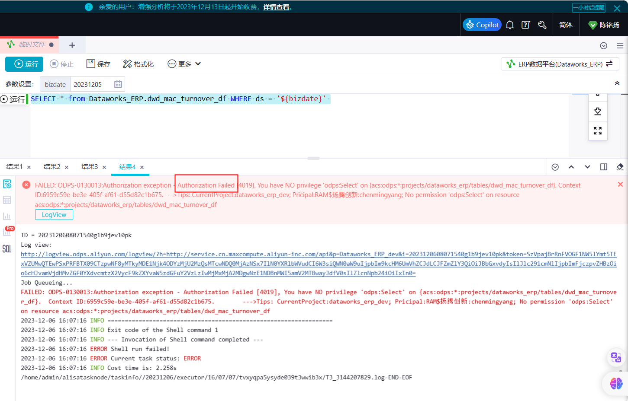Open the hamburger menu at tab bar
The image size is (628, 401).
tap(620, 45)
